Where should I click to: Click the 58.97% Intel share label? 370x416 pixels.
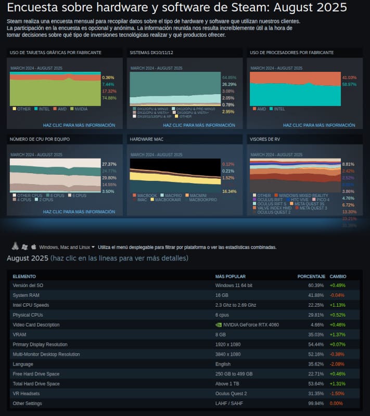349,84
